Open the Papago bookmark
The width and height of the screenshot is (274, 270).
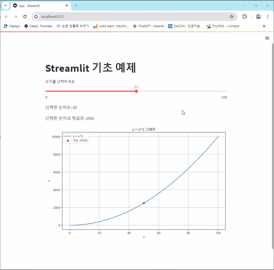tap(11, 26)
